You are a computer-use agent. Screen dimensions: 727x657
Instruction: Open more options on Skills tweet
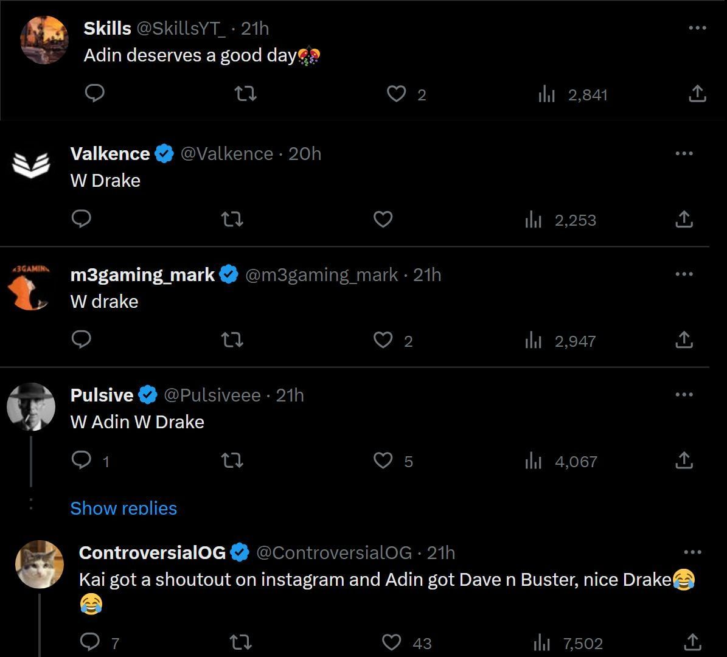click(x=697, y=28)
